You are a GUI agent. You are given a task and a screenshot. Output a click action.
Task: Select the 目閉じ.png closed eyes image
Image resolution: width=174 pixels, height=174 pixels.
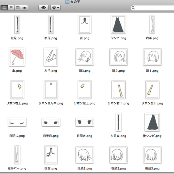click(17, 122)
